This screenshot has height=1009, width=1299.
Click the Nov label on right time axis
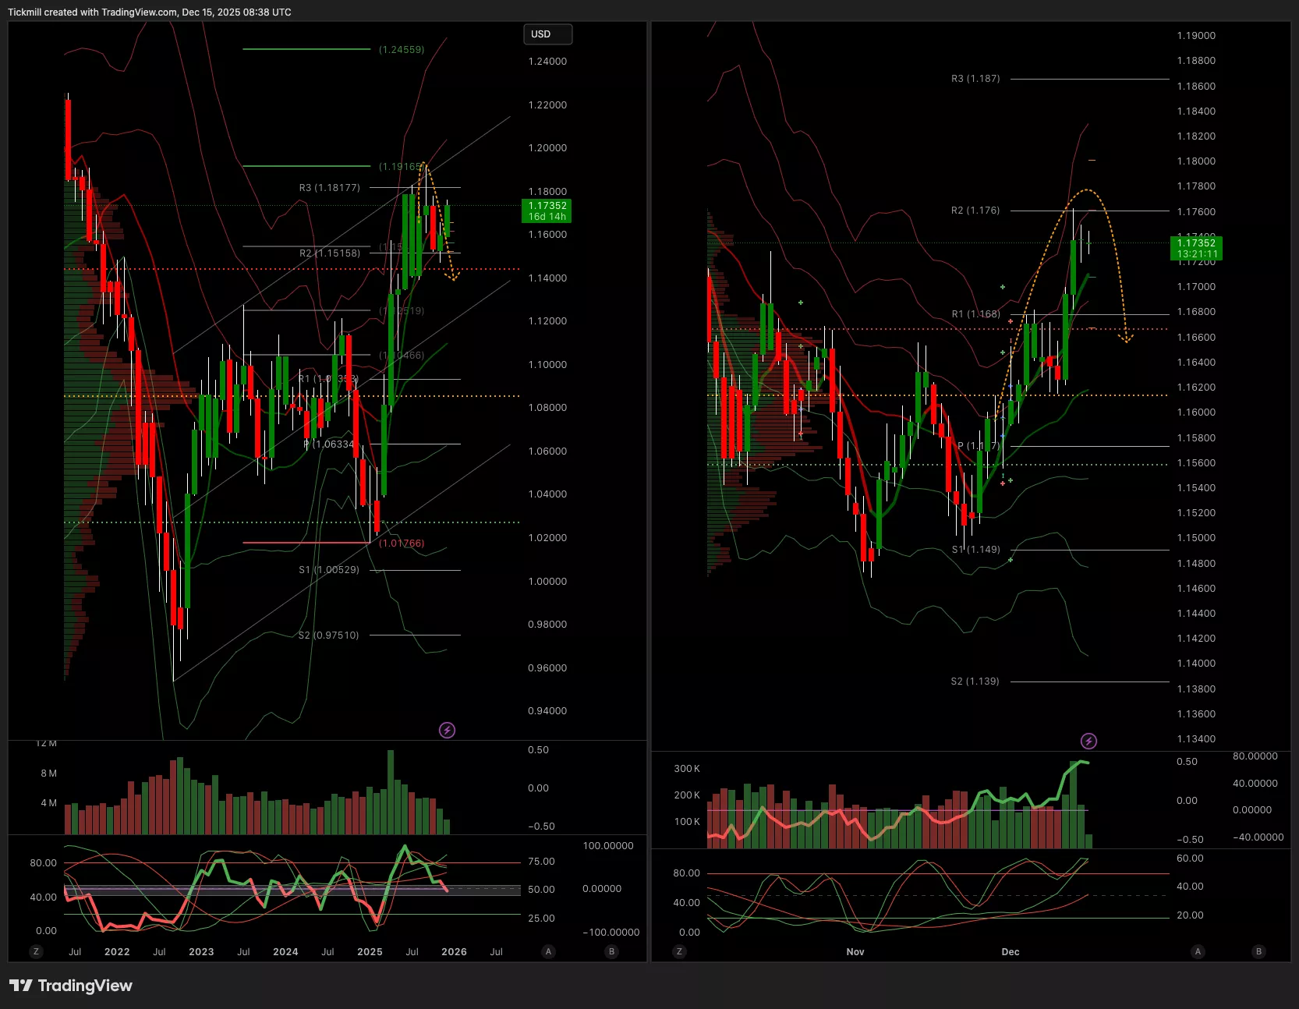(x=855, y=951)
